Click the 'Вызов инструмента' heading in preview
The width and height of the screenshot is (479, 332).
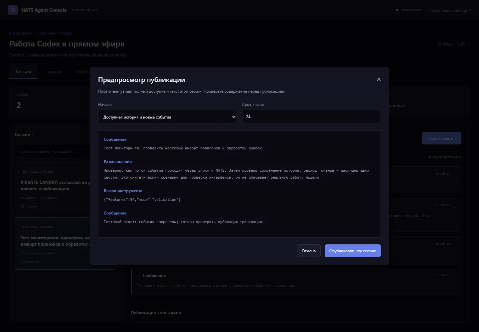pyautogui.click(x=123, y=191)
